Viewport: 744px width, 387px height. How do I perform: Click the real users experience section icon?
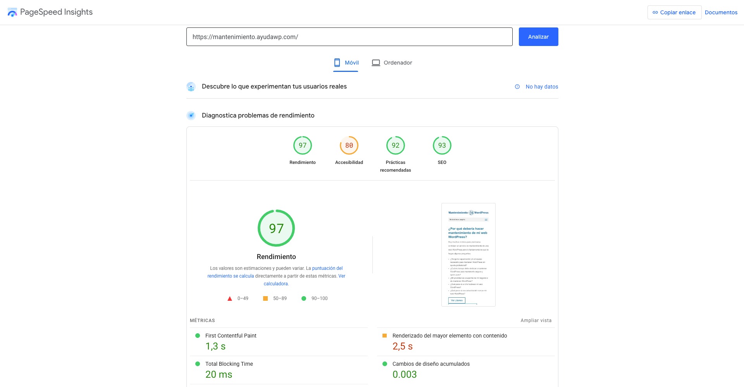(x=191, y=87)
